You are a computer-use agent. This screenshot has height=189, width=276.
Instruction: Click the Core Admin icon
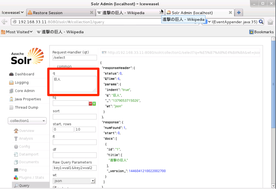tap(11, 91)
